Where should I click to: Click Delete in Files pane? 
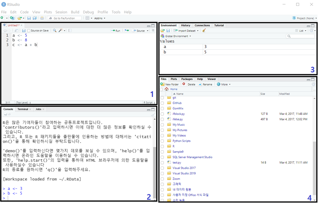coord(189,84)
